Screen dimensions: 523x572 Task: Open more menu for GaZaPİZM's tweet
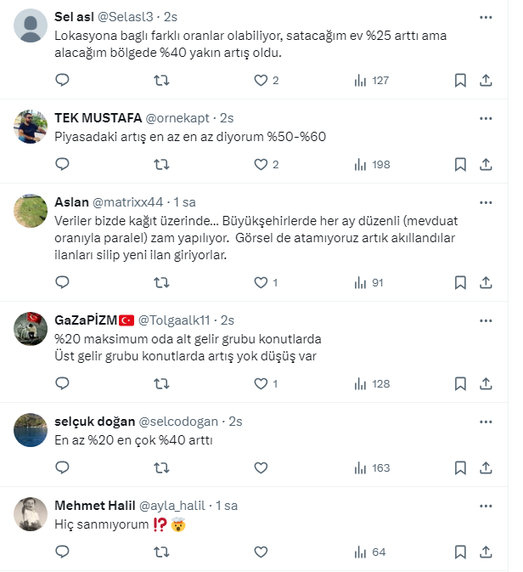pos(485,320)
